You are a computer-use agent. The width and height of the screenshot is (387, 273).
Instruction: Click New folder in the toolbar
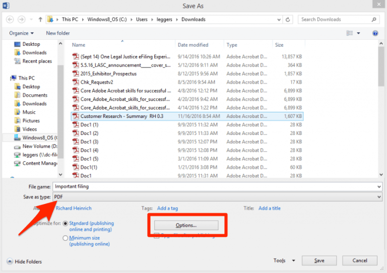(x=58, y=33)
